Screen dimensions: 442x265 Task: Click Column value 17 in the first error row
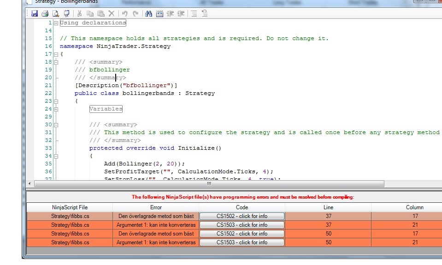coord(415,216)
